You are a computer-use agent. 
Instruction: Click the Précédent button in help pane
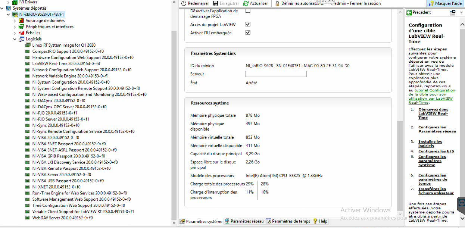click(419, 12)
